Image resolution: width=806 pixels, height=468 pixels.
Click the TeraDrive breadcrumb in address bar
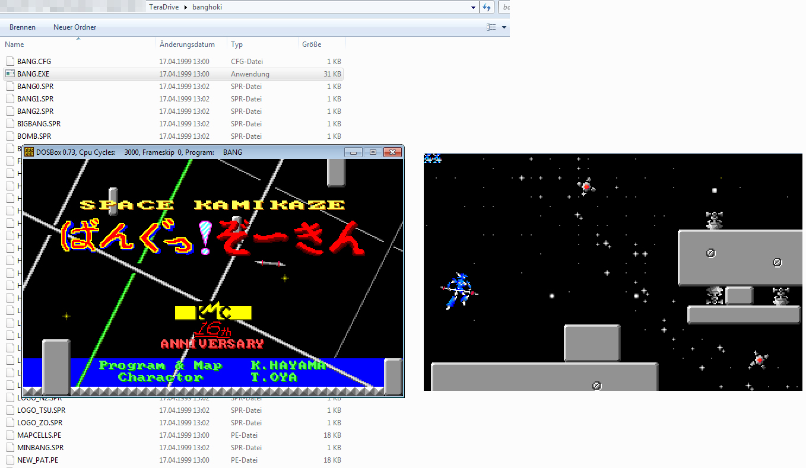pos(166,7)
